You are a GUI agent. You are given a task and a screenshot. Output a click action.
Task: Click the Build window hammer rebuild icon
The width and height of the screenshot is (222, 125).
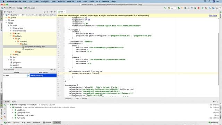(5, 105)
